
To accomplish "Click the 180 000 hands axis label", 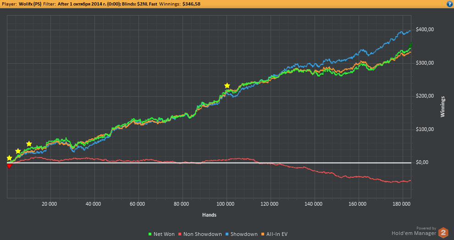I will tap(402, 204).
